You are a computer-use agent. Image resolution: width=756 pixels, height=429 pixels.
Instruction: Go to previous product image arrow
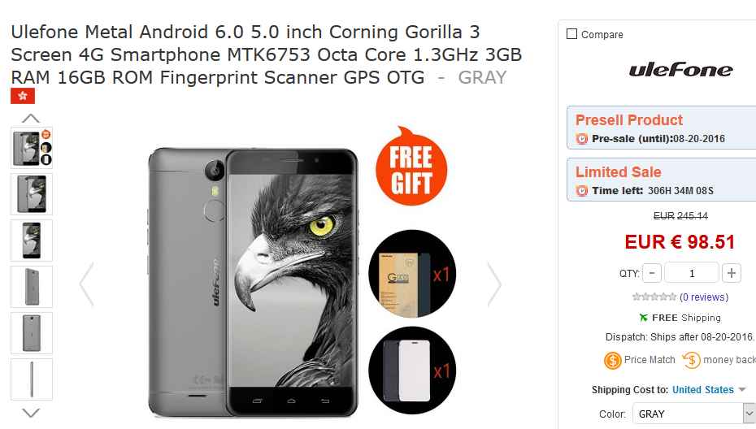pyautogui.click(x=87, y=284)
